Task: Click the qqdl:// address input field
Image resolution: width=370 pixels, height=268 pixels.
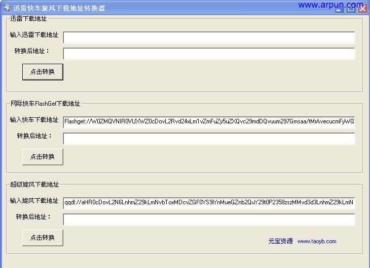Action: click(209, 203)
